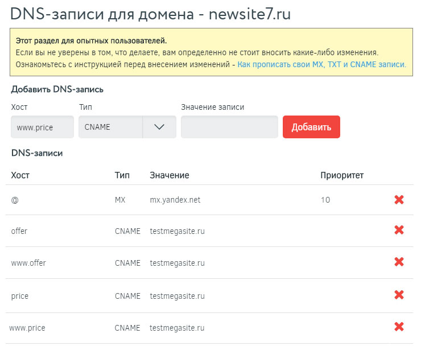Click the Тип column header
Image resolution: width=421 pixels, height=350 pixels.
[122, 175]
